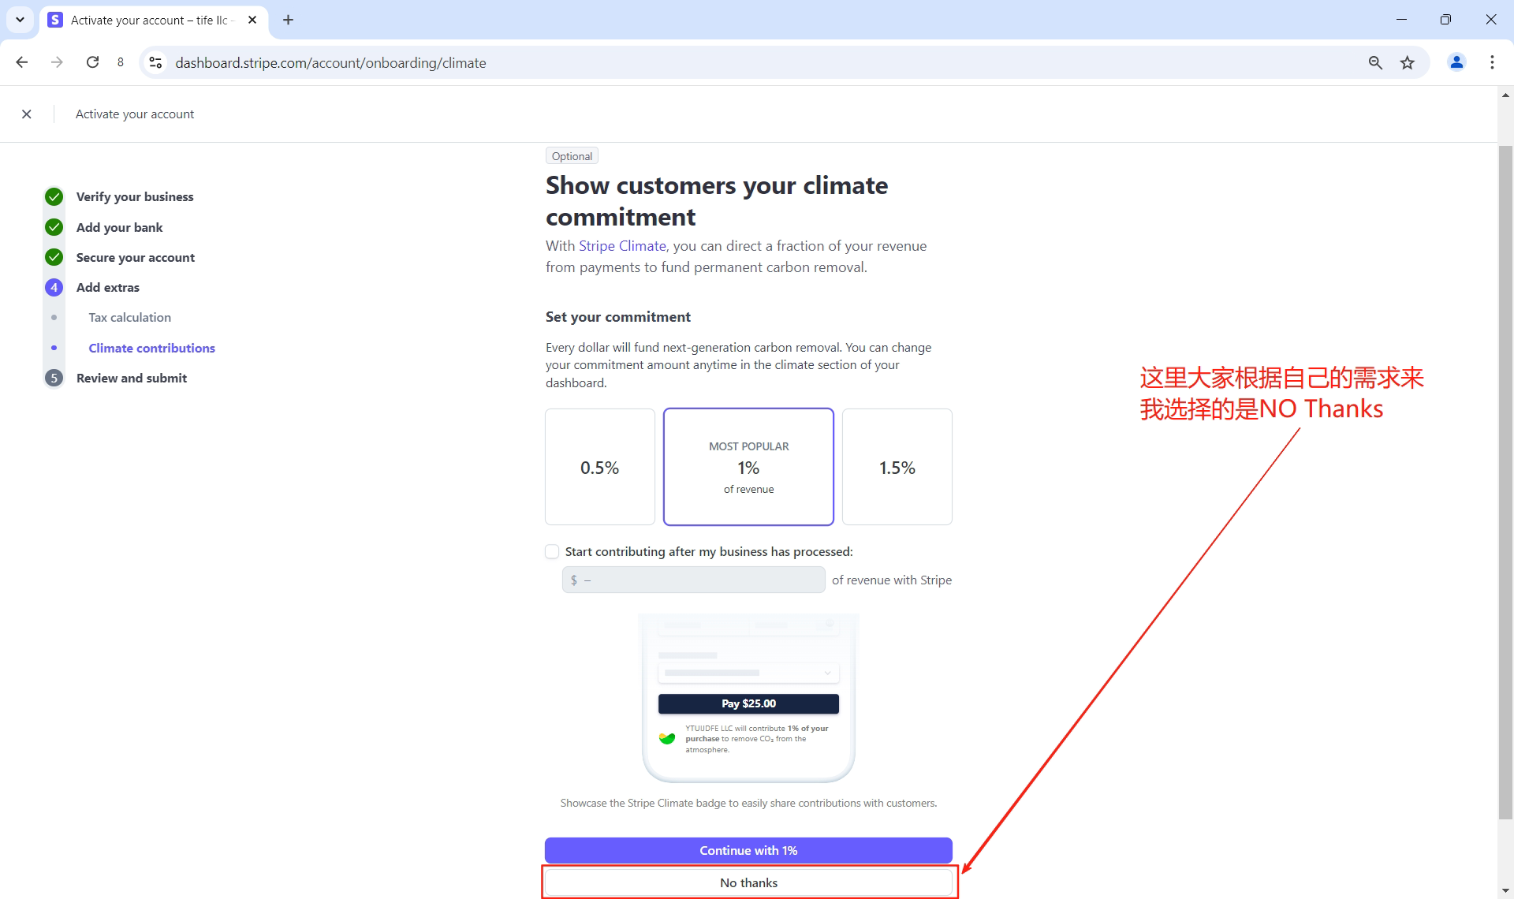Select the 0.5% commitment option
Image resolution: width=1514 pixels, height=899 pixels.
599,467
